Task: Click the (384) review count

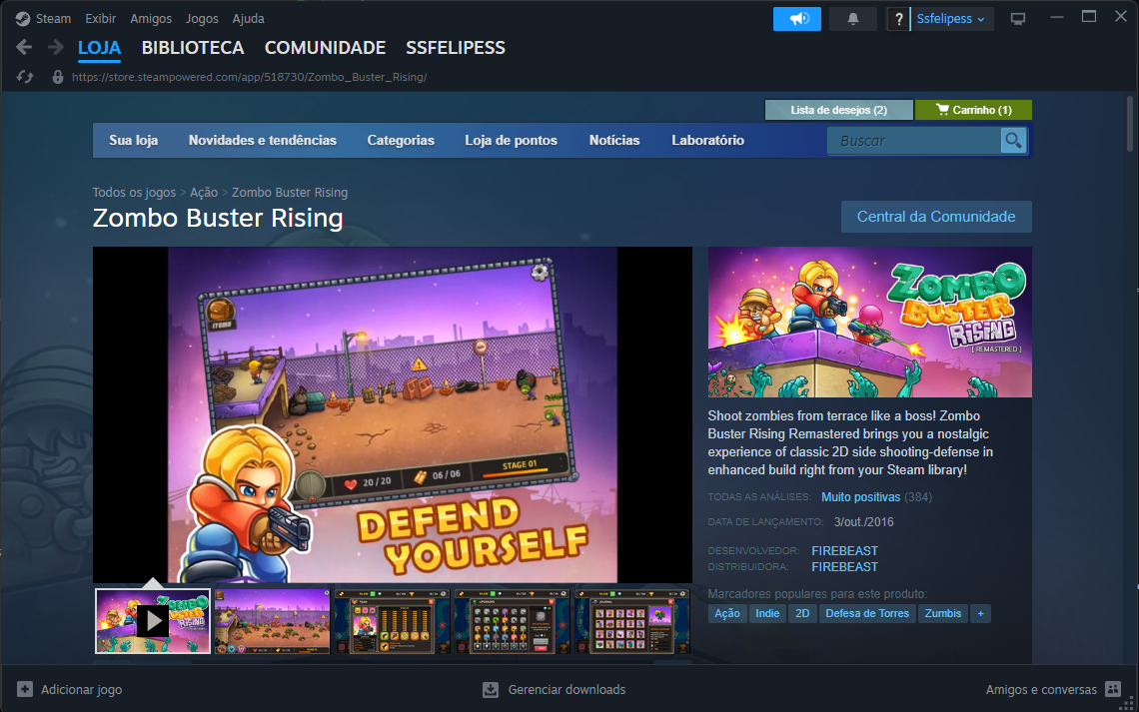Action: click(919, 497)
